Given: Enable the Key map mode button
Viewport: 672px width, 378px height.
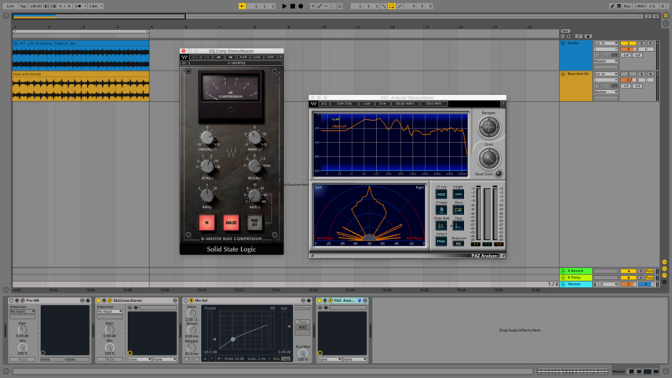Looking at the screenshot, I should tap(627, 6).
